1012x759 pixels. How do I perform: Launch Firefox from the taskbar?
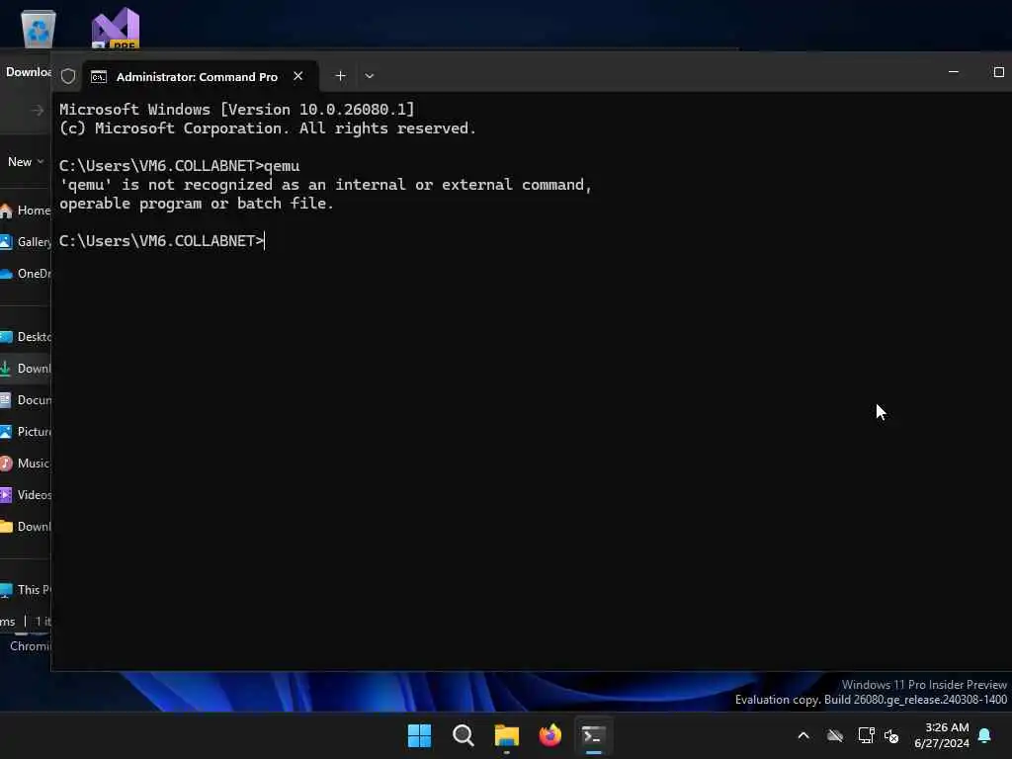[x=549, y=735]
